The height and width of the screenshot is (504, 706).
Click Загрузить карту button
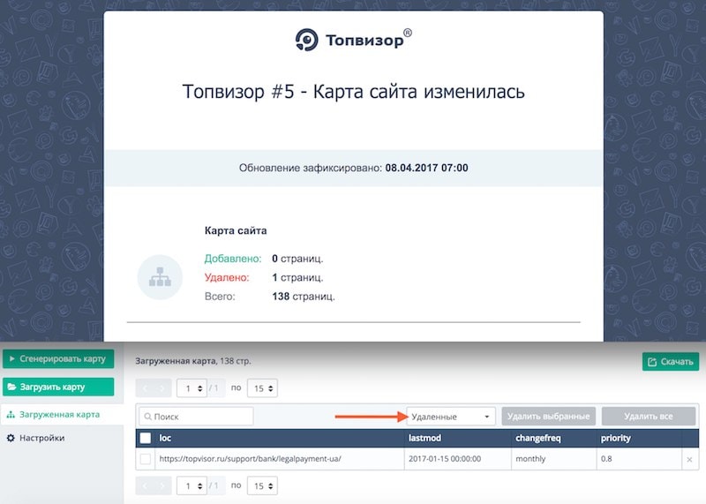(x=58, y=387)
